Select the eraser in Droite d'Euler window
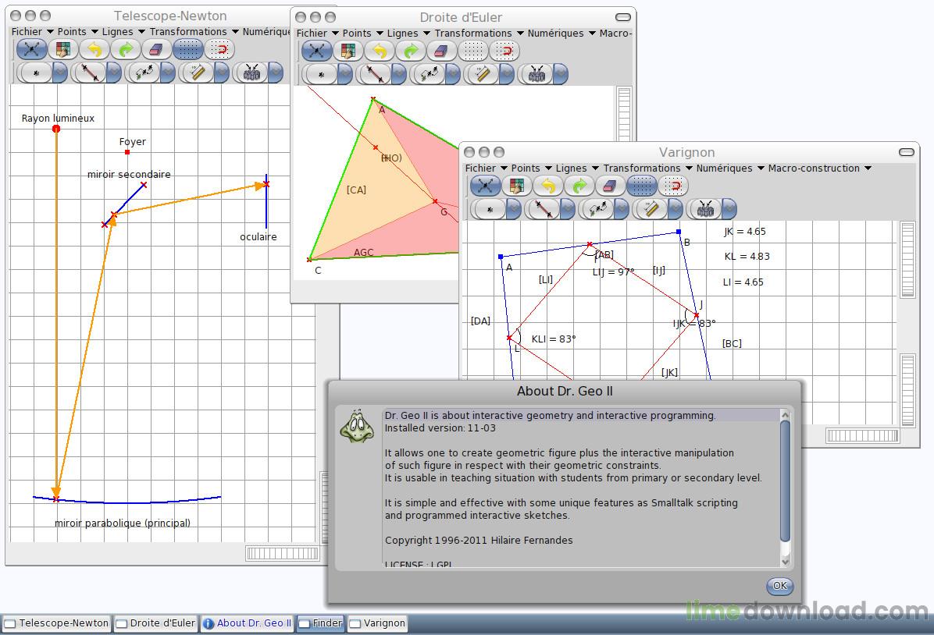 click(441, 51)
